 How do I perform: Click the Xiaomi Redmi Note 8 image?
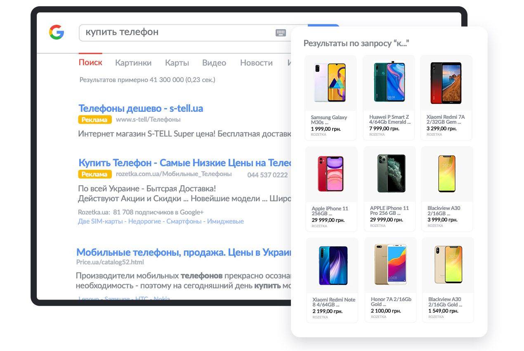(333, 265)
